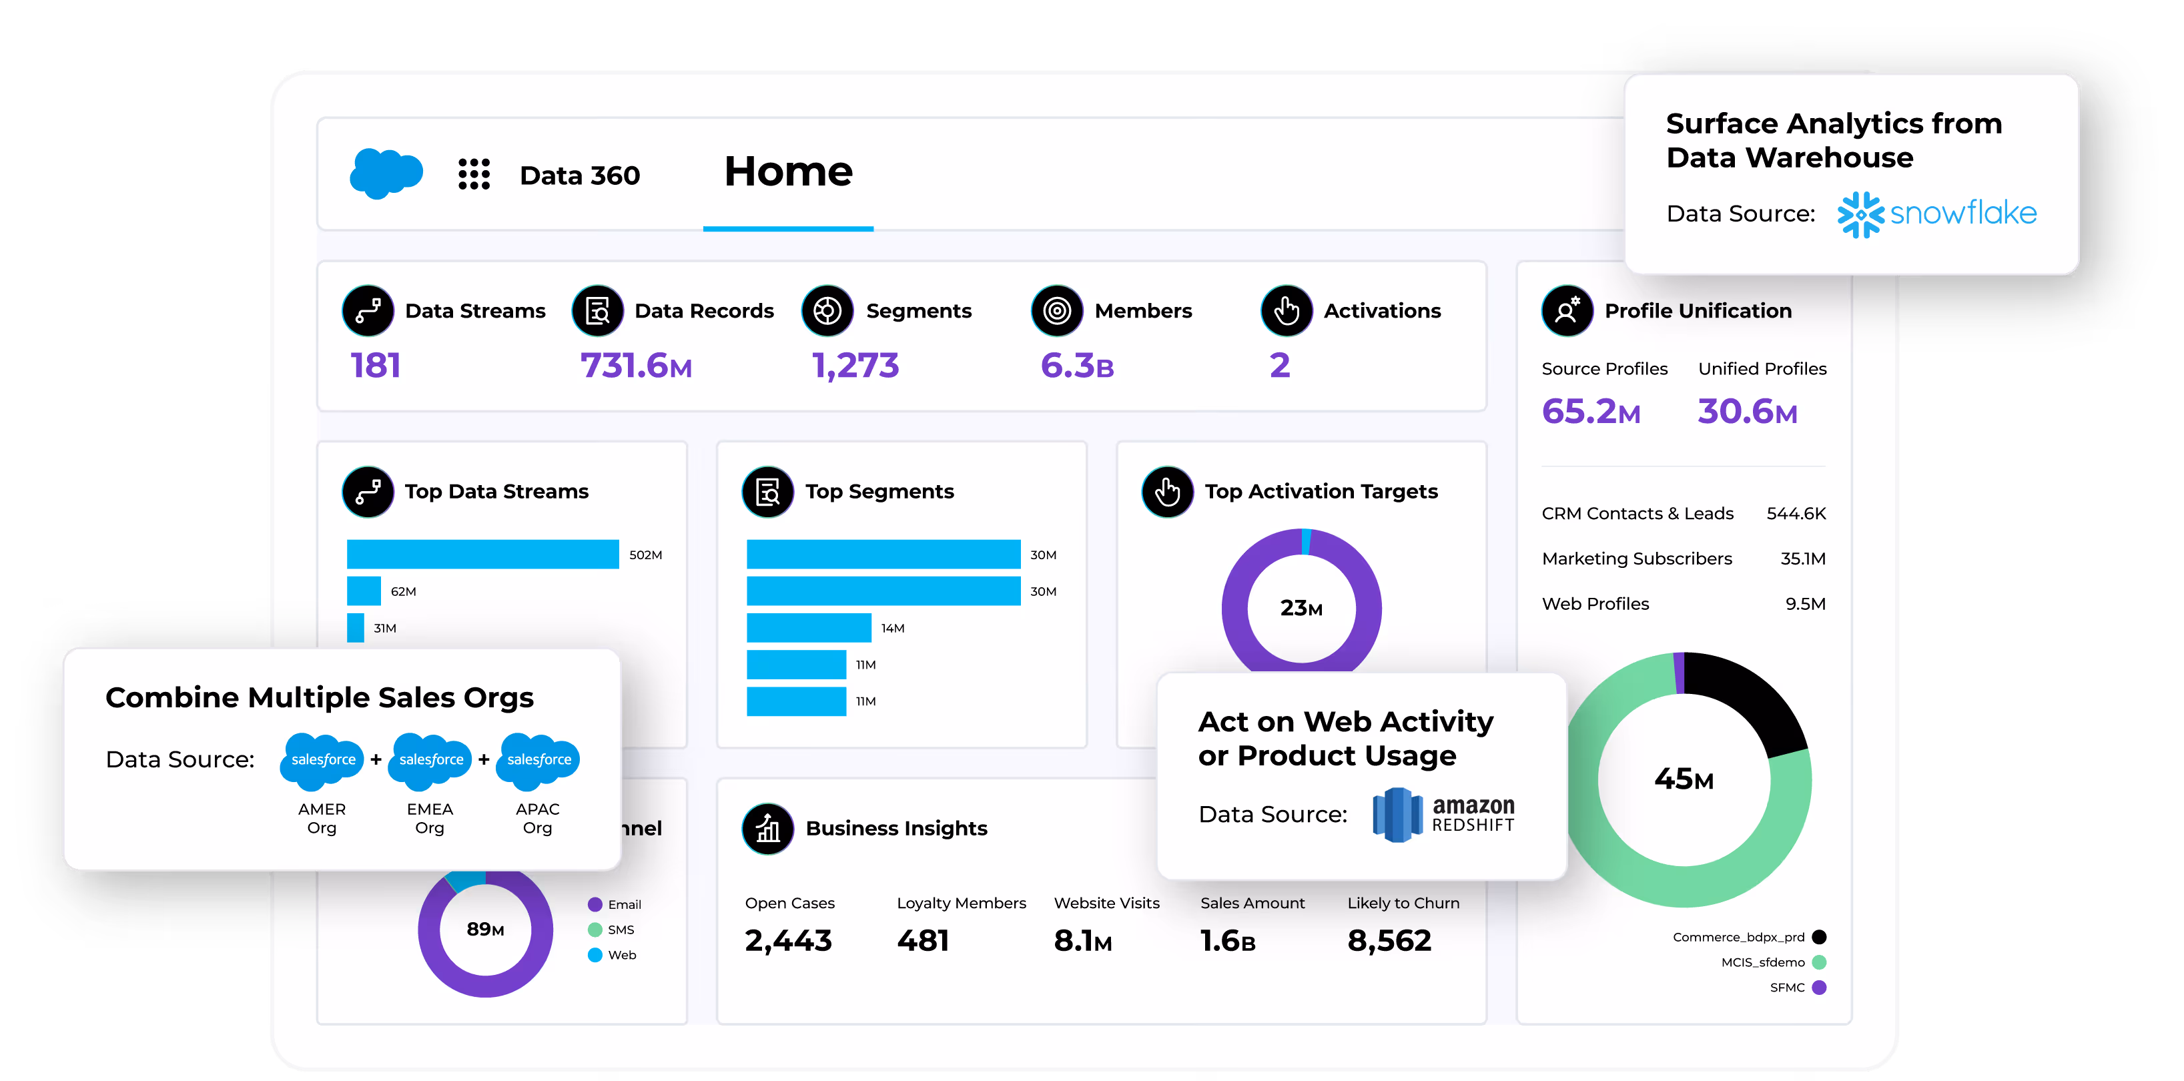Click the SFMC purple legend dot
Screen dimensions: 2184x1081
point(1820,988)
